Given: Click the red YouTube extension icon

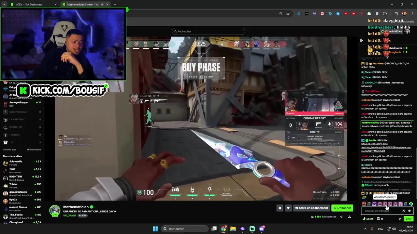Looking at the screenshot, I should point(346,14).
